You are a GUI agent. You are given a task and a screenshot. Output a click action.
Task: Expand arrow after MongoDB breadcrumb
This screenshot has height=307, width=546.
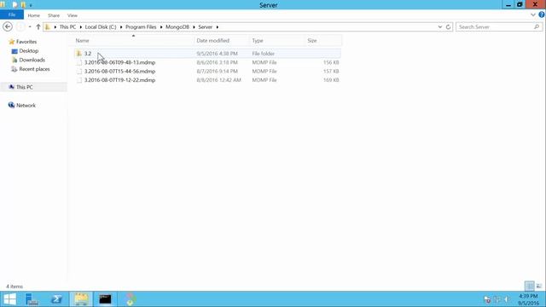(x=194, y=26)
